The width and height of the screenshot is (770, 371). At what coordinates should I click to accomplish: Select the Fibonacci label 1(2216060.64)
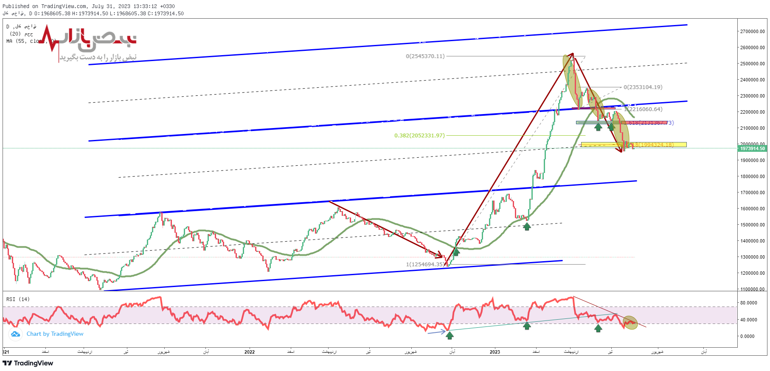[x=643, y=109]
